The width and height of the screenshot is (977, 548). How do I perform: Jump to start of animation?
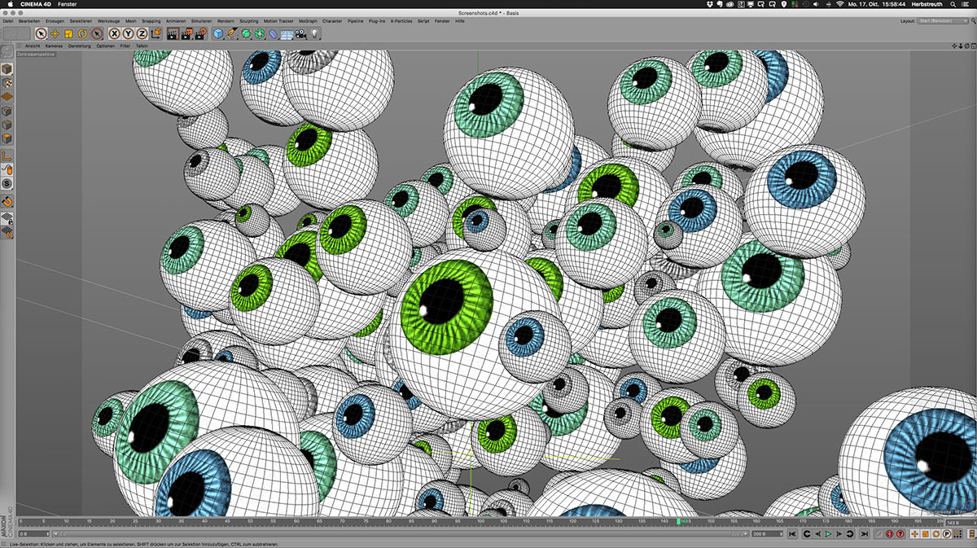(x=792, y=534)
